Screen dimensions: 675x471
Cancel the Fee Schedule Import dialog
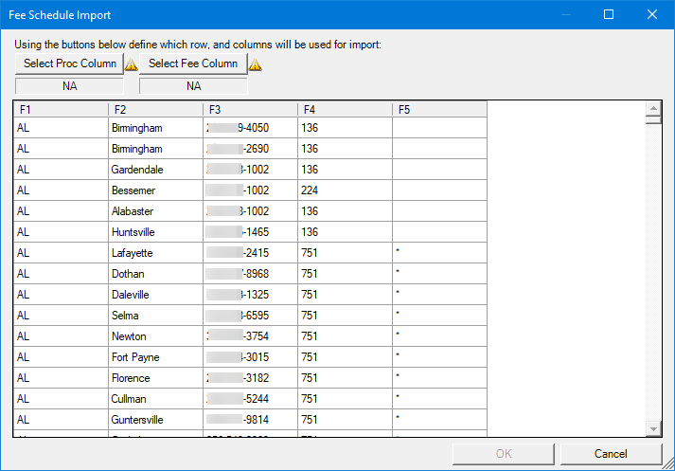611,454
